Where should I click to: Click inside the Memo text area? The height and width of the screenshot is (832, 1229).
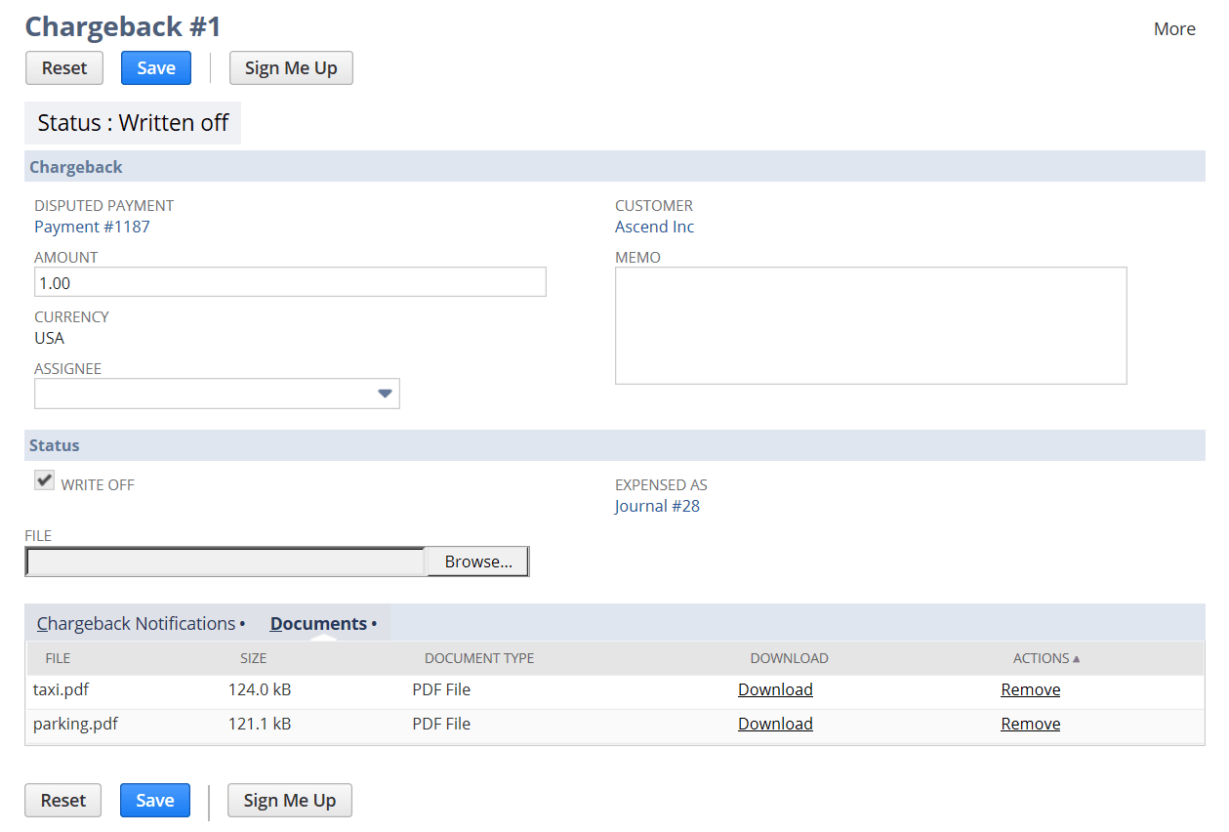870,325
